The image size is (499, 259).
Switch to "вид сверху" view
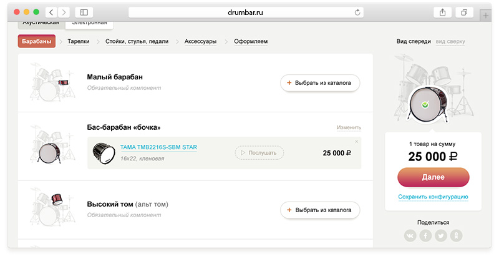(x=450, y=42)
